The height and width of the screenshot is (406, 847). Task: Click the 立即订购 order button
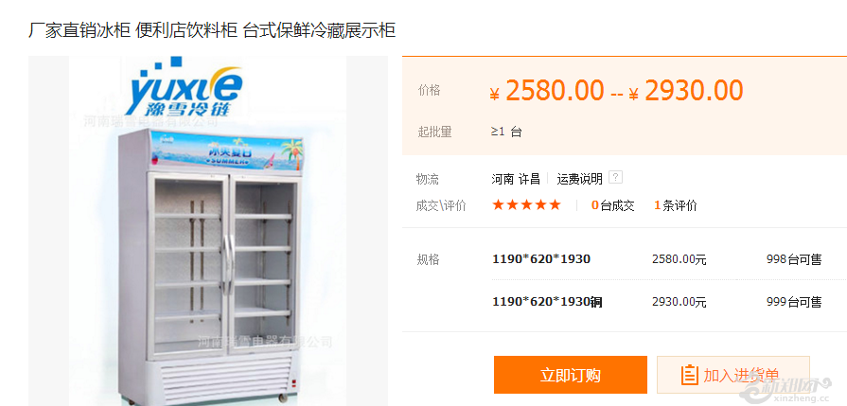[x=571, y=375]
